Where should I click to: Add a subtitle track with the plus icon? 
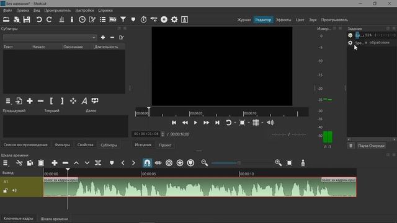tap(103, 37)
